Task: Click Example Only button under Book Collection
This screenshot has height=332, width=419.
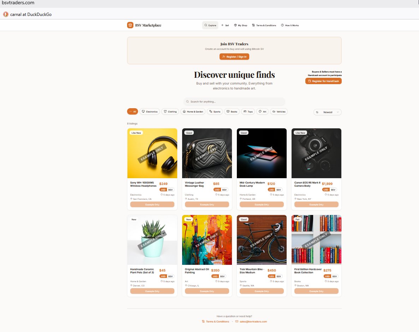Action: coord(316,291)
